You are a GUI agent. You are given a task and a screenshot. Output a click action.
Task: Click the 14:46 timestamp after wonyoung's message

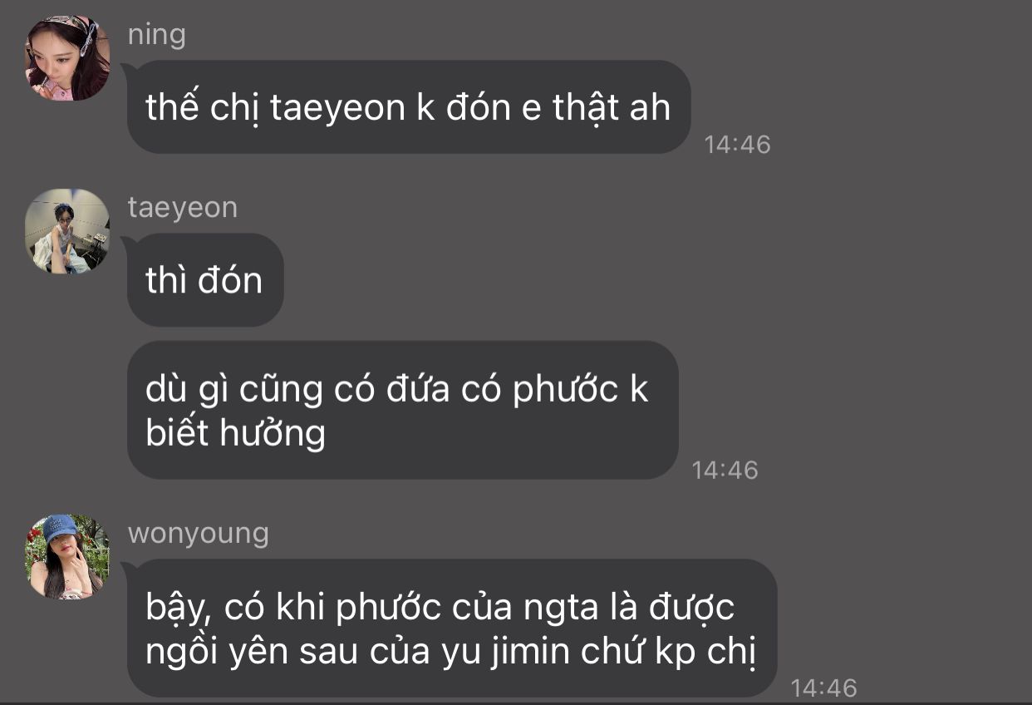(823, 688)
